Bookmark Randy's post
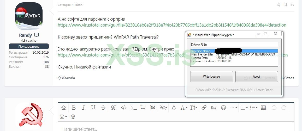This screenshot has height=131, width=302. pyautogui.click(x=285, y=5)
